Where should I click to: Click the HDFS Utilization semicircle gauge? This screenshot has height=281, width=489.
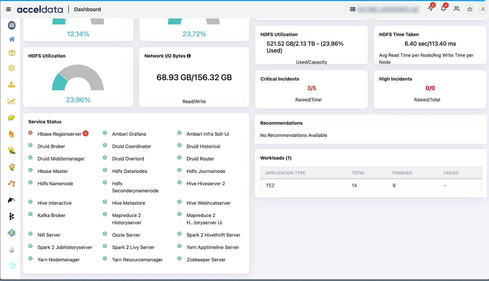point(78,77)
